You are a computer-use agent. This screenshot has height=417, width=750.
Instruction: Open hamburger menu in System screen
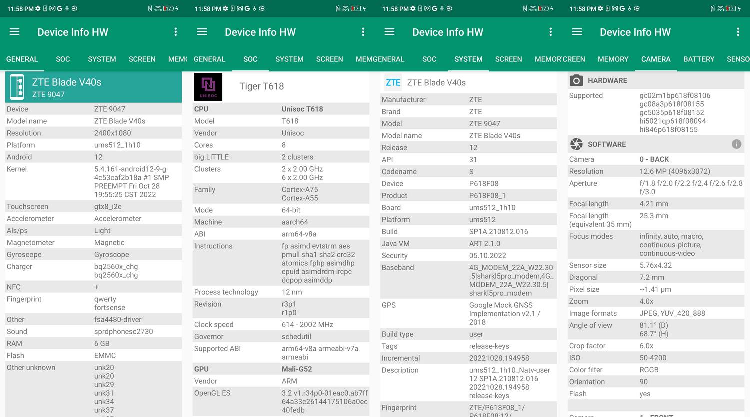pos(389,32)
